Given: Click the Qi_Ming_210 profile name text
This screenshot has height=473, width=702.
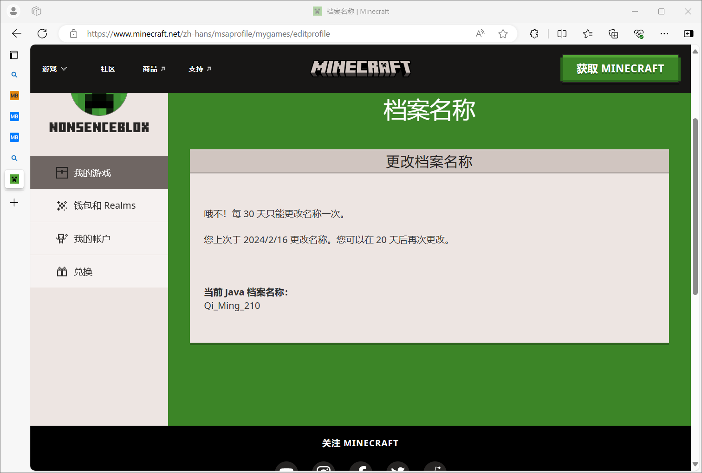Looking at the screenshot, I should 232,306.
